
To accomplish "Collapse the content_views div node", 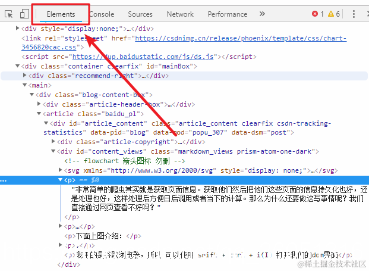I will click(x=53, y=151).
